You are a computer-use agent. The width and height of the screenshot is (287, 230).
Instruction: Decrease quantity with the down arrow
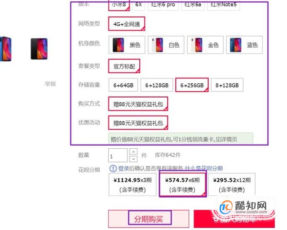point(133,159)
